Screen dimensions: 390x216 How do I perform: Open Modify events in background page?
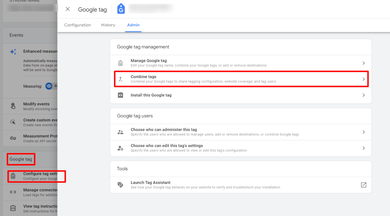30,106
